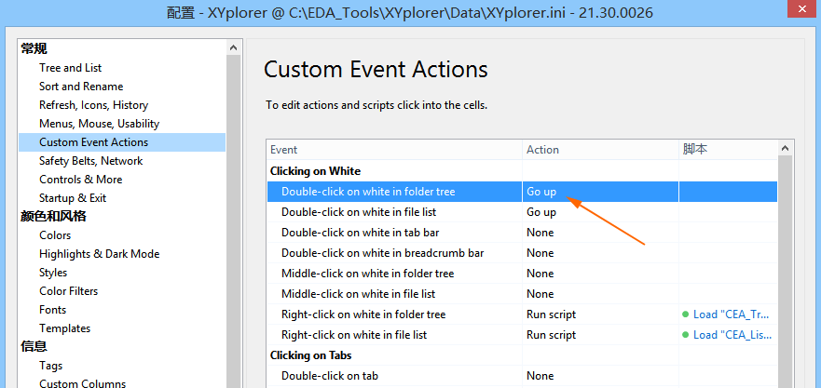
Task: Open the Load "CEA_Tr..." script link
Action: point(731,314)
